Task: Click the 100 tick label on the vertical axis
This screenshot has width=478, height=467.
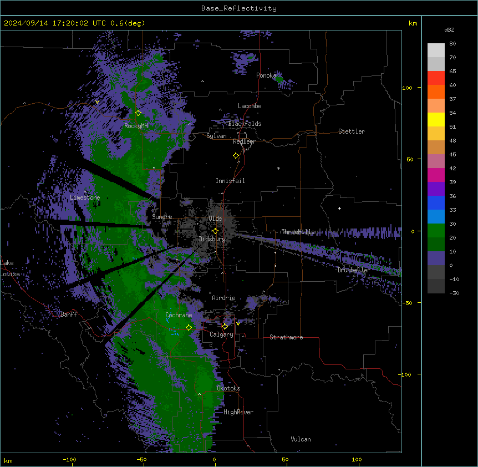Action: (407, 88)
